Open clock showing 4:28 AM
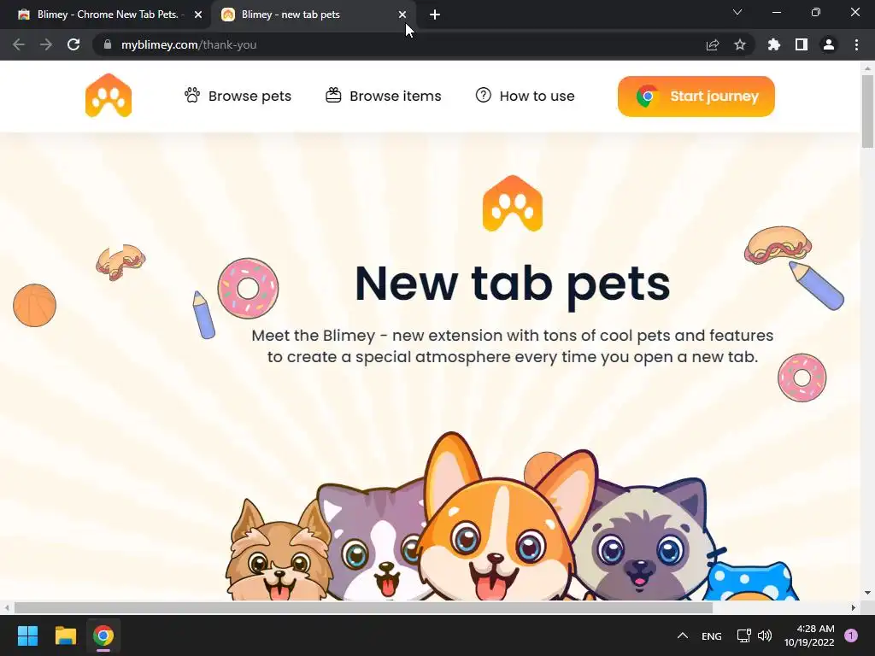This screenshot has height=656, width=875. pyautogui.click(x=809, y=635)
